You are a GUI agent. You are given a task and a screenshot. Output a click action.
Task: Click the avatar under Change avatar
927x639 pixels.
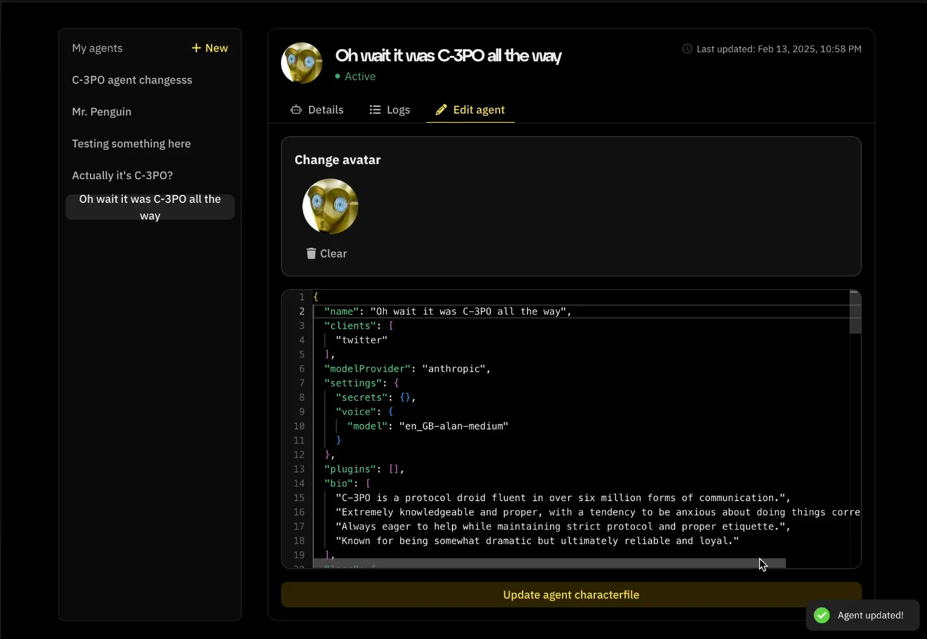tap(330, 207)
